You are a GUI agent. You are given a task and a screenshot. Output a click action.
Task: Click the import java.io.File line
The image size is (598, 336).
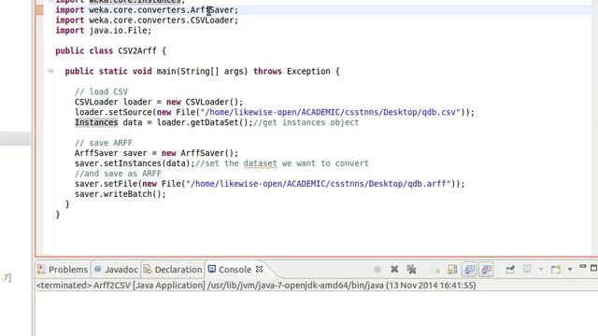(104, 31)
